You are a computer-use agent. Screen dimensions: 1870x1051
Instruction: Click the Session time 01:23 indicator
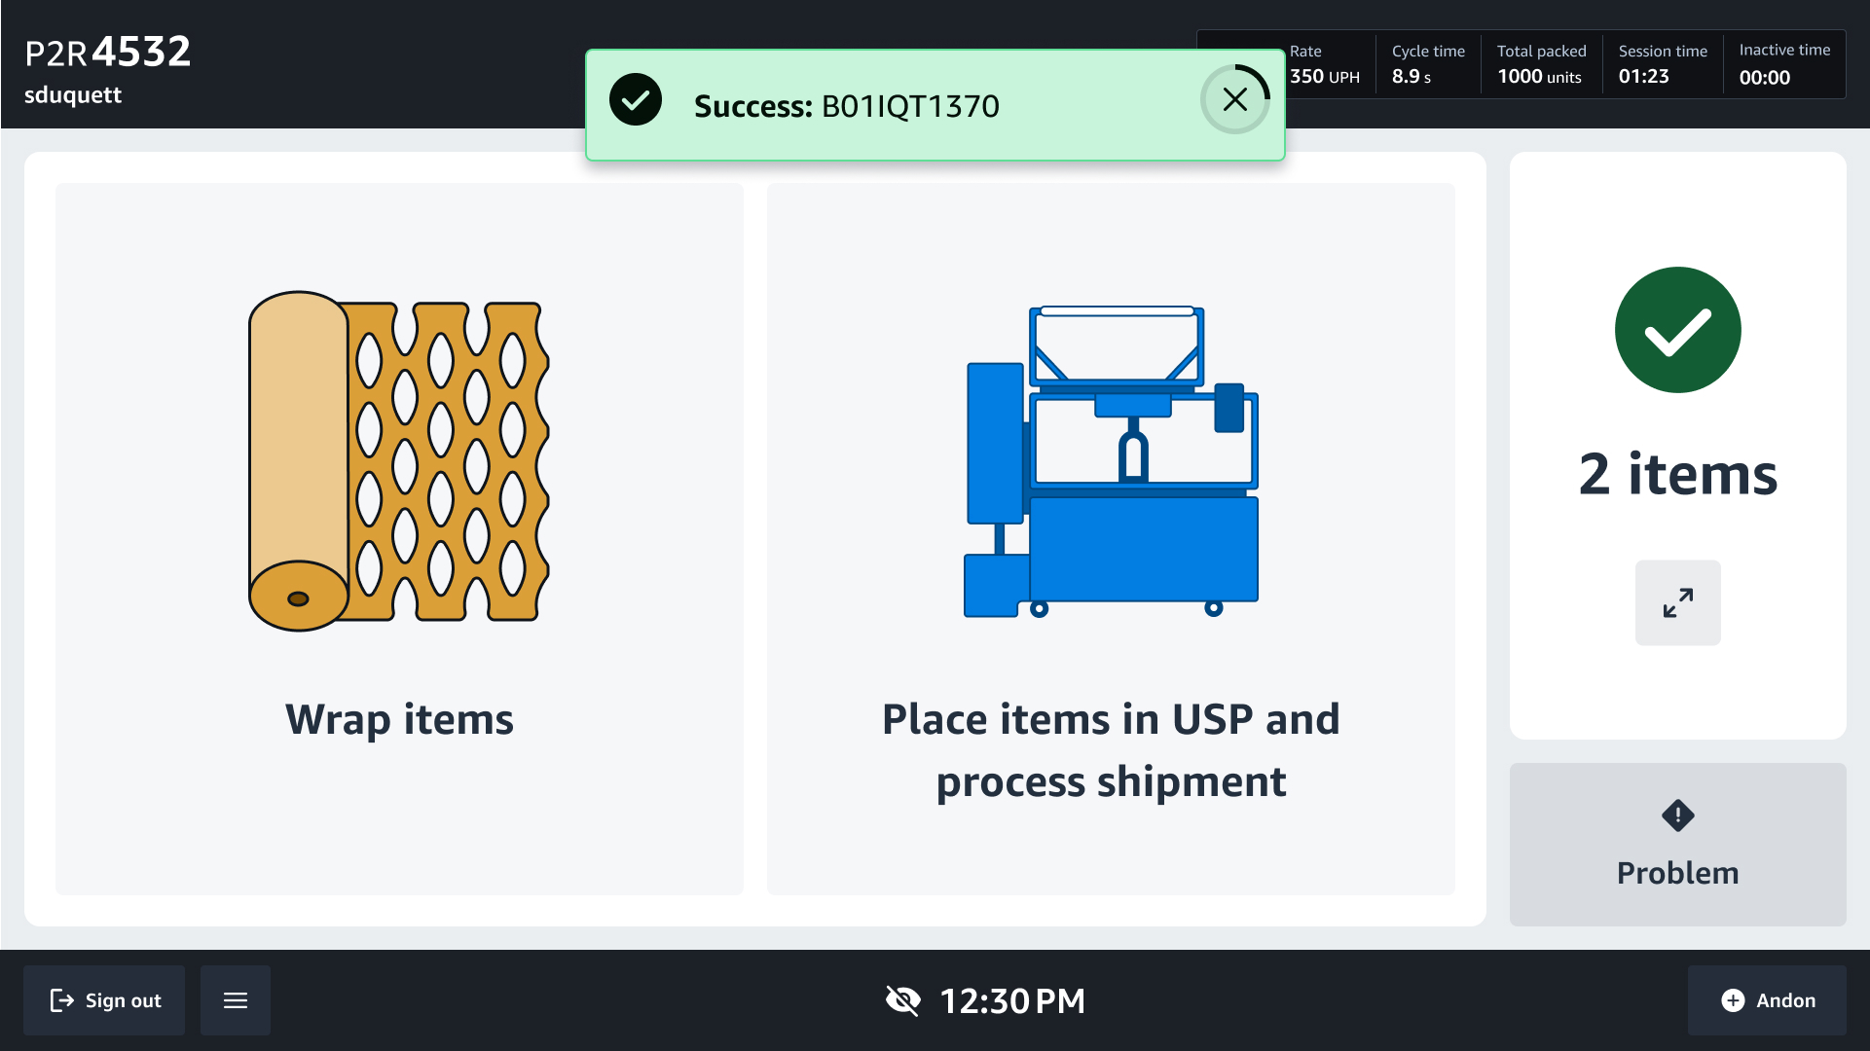tap(1661, 64)
